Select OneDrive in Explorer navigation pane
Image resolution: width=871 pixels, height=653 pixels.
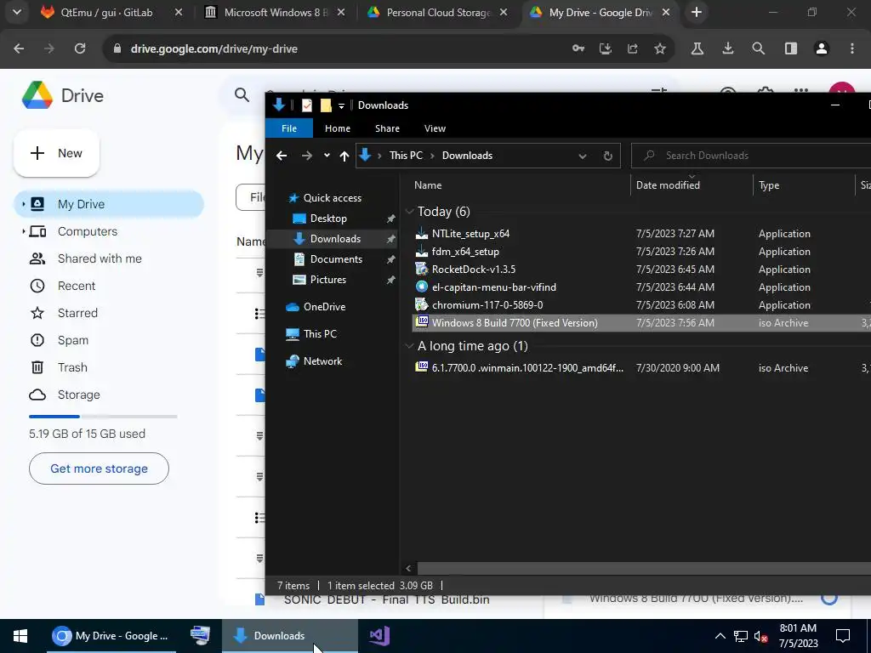click(x=324, y=306)
